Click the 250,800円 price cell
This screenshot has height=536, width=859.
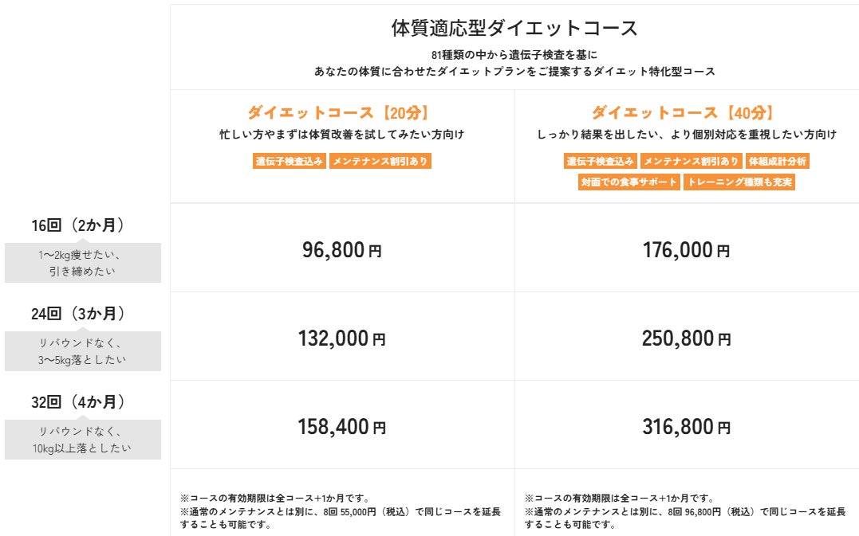[686, 338]
